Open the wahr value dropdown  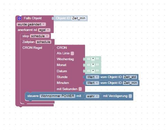93,96
